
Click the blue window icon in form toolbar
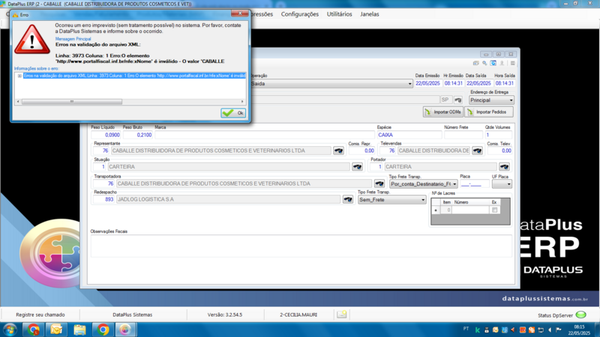click(493, 63)
